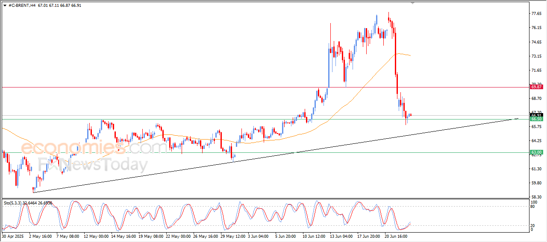Click the small triangle before #C-BRENT,H4

(5, 6)
